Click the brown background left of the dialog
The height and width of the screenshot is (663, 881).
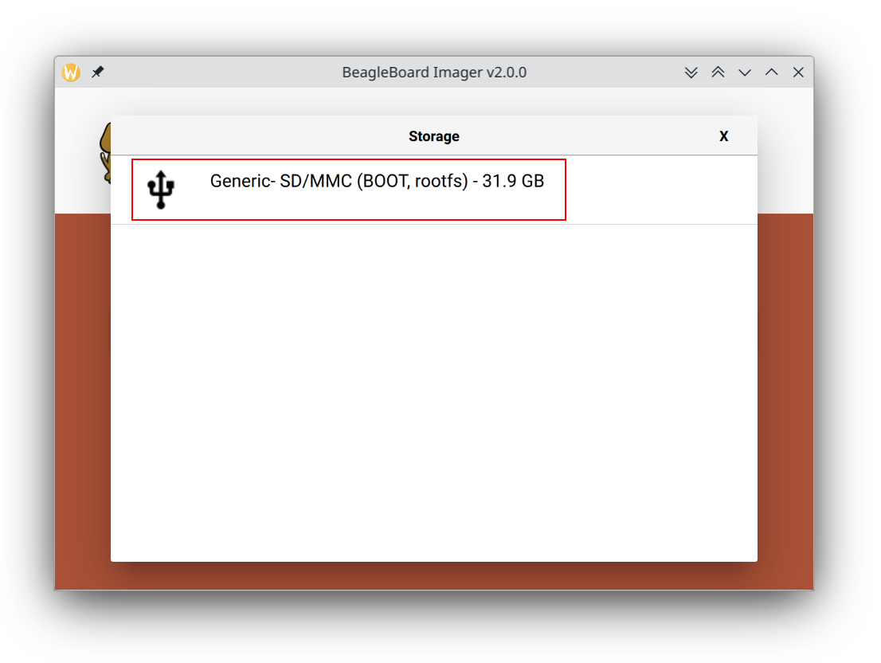click(x=82, y=398)
